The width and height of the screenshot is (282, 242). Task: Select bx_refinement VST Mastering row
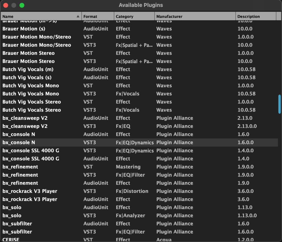tap(139, 167)
